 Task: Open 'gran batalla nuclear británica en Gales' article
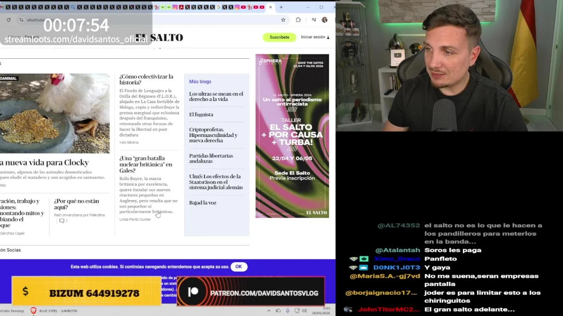(146, 164)
